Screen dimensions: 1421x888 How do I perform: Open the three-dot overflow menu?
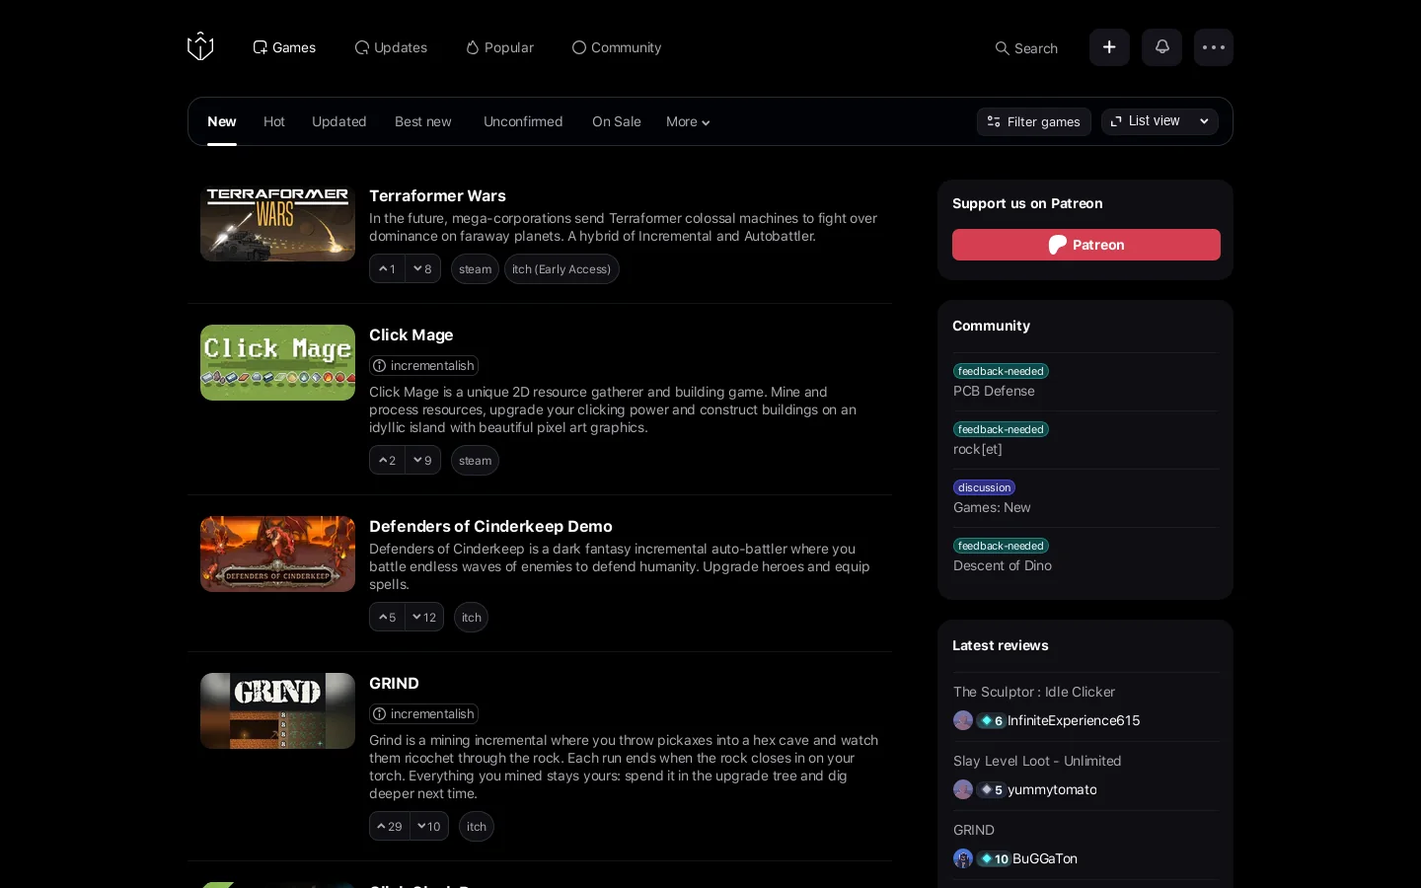[x=1214, y=47]
